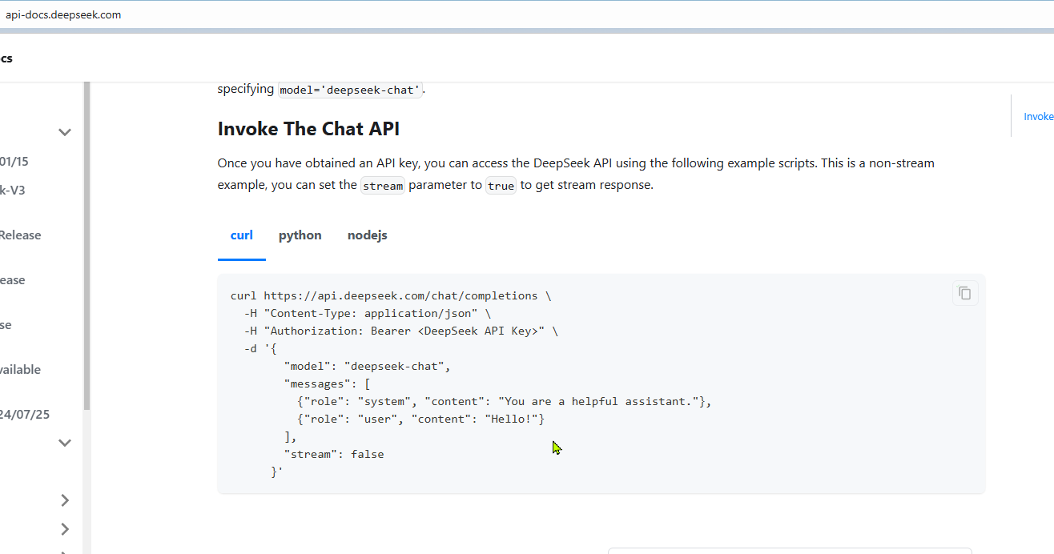1054x554 pixels.
Task: Expand the right-pointing chevron under 24/07/25 section
Action: 65,500
